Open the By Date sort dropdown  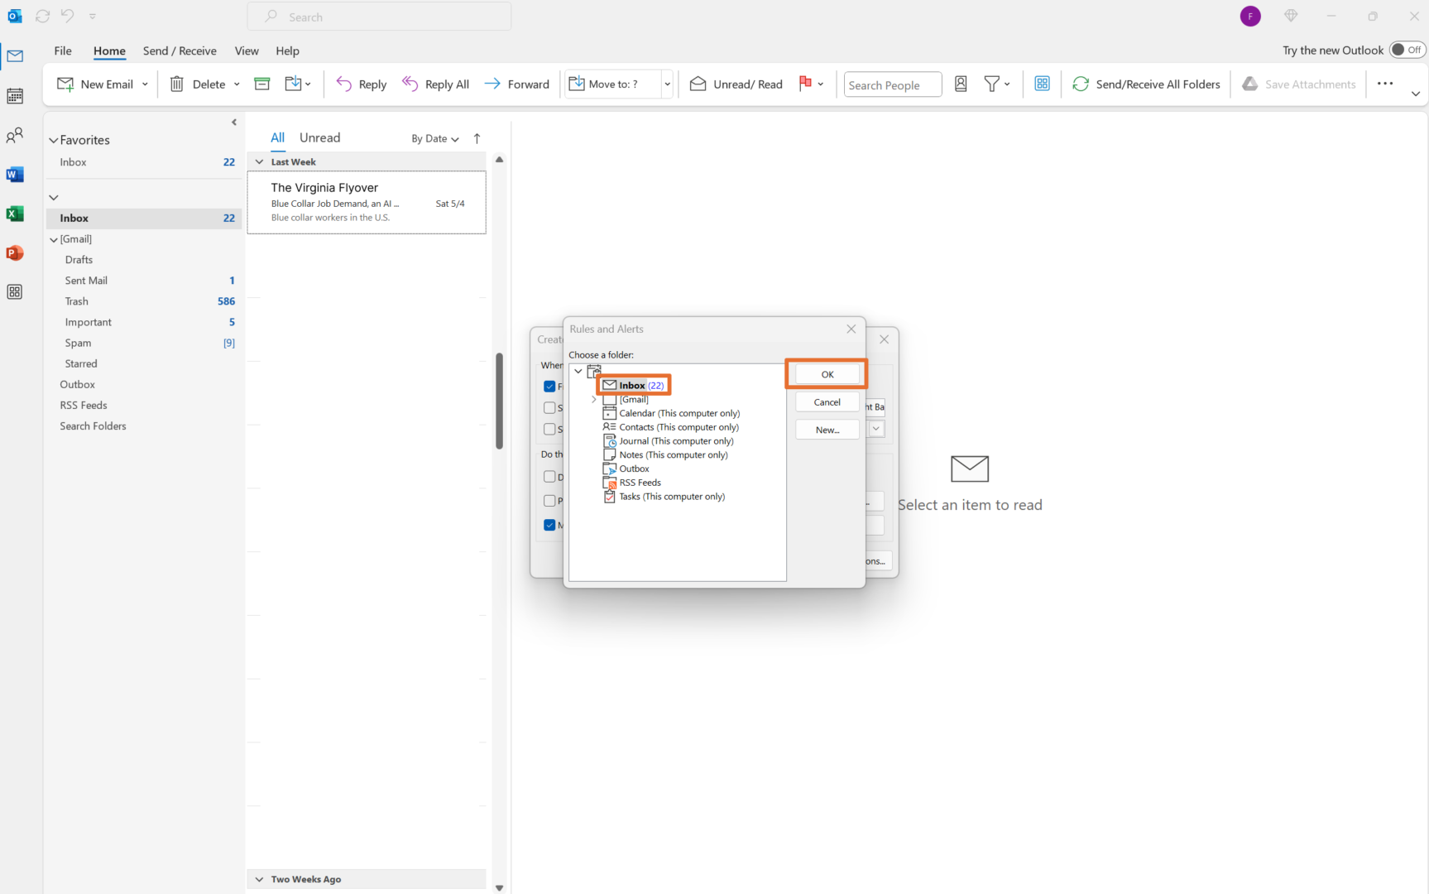coord(435,138)
